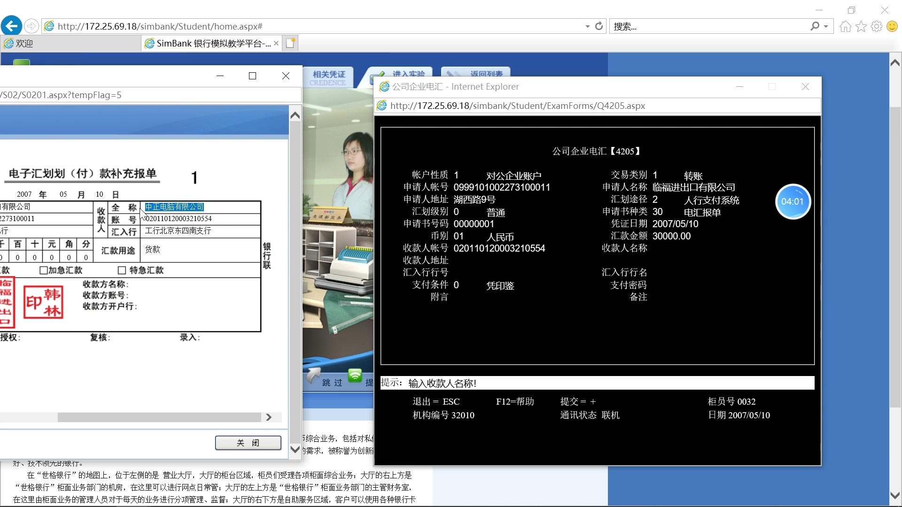Click the 申请书号码 value 00000001
The width and height of the screenshot is (902, 507).
click(x=474, y=224)
